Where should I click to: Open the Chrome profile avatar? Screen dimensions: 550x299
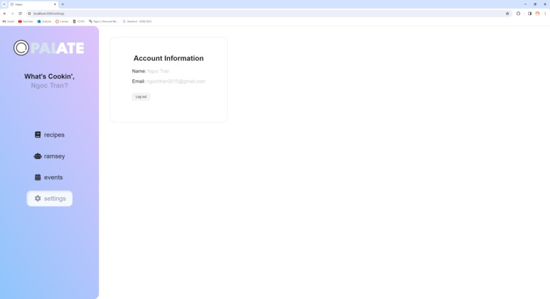[537, 14]
